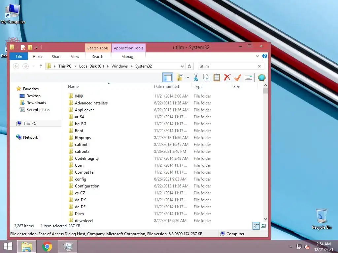
Task: Select the catroot2 folder
Action: pyautogui.click(x=82, y=152)
